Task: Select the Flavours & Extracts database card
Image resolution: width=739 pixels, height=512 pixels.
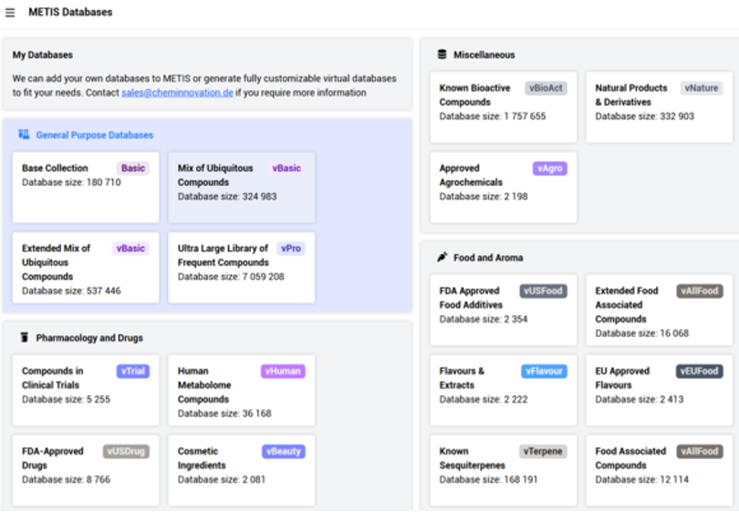Action: click(504, 390)
